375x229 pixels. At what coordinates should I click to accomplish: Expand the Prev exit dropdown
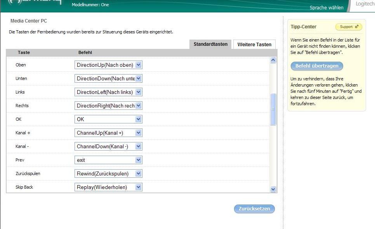tap(139, 160)
